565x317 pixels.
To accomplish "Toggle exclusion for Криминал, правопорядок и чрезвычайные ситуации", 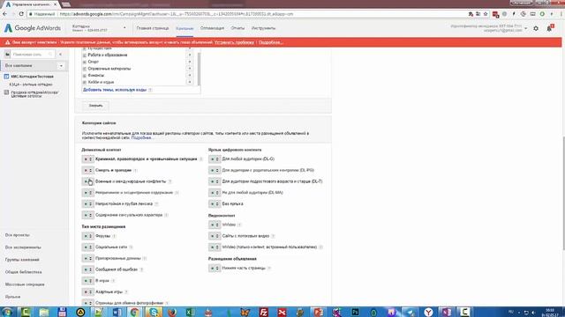I will pos(87,158).
